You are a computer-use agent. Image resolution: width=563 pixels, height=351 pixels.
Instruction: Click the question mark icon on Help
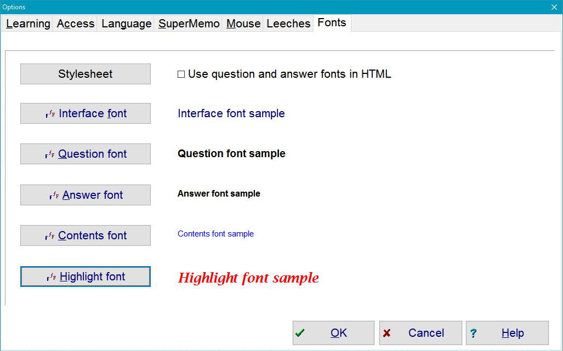474,333
